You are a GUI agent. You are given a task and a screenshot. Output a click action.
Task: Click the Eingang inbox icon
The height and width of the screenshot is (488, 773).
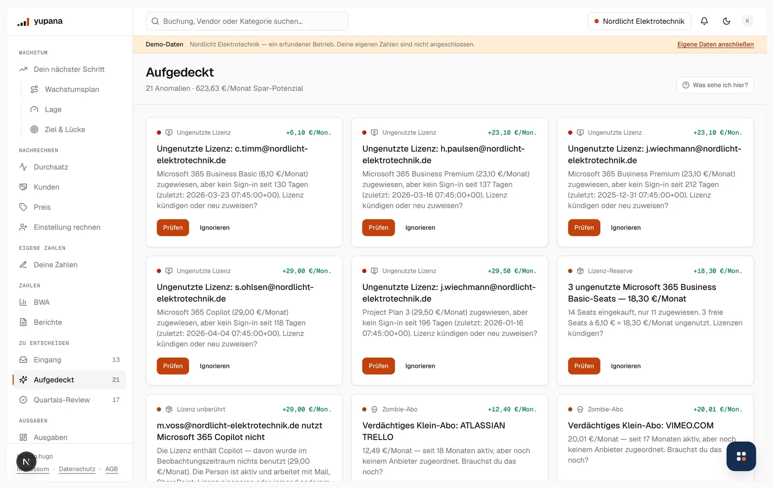click(x=23, y=360)
